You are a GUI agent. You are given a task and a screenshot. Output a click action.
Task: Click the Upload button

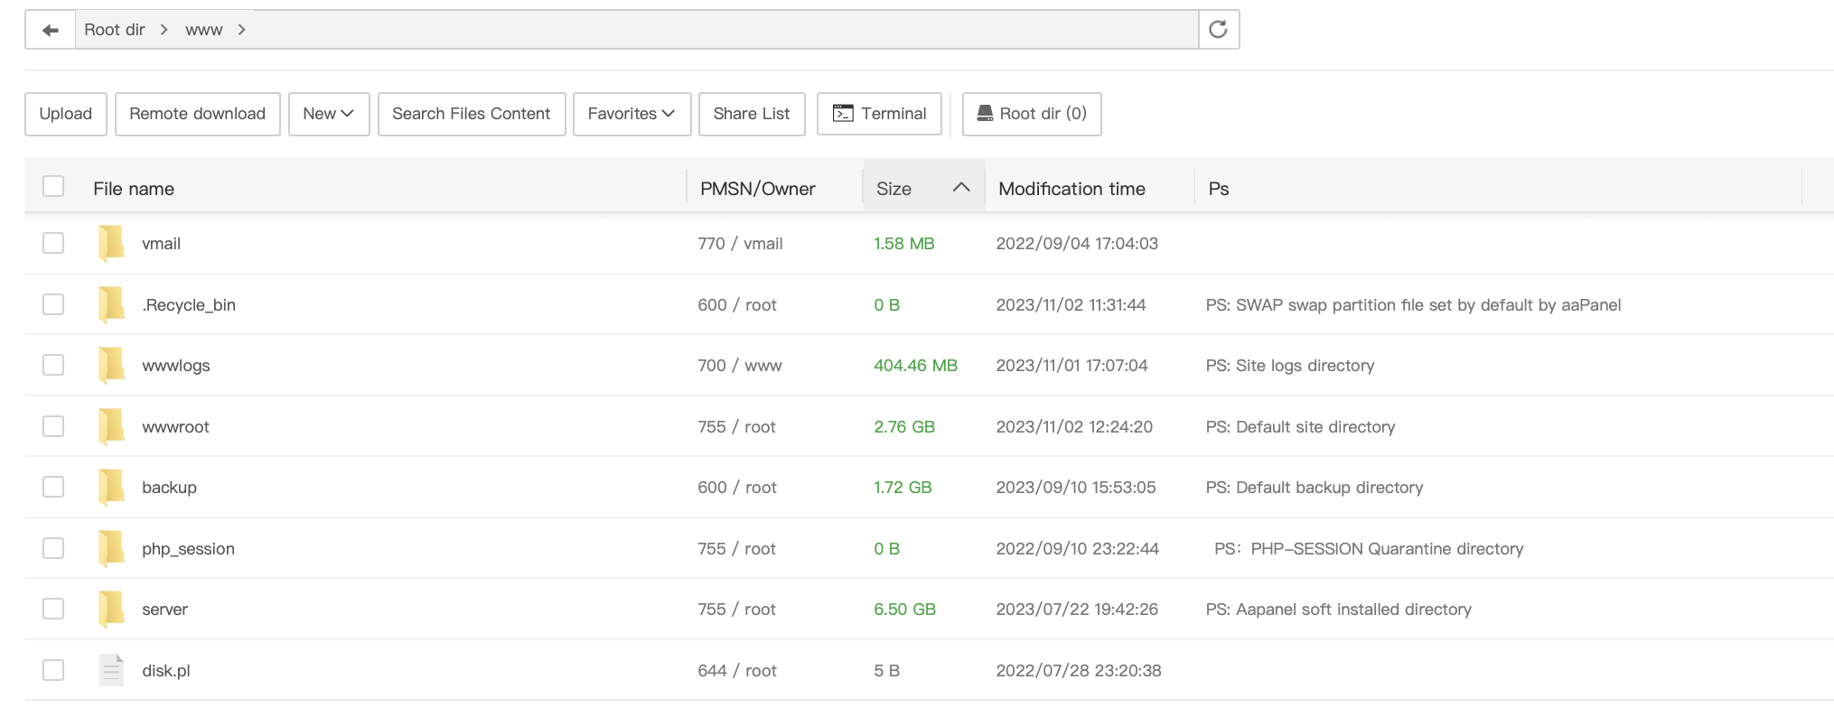(66, 114)
